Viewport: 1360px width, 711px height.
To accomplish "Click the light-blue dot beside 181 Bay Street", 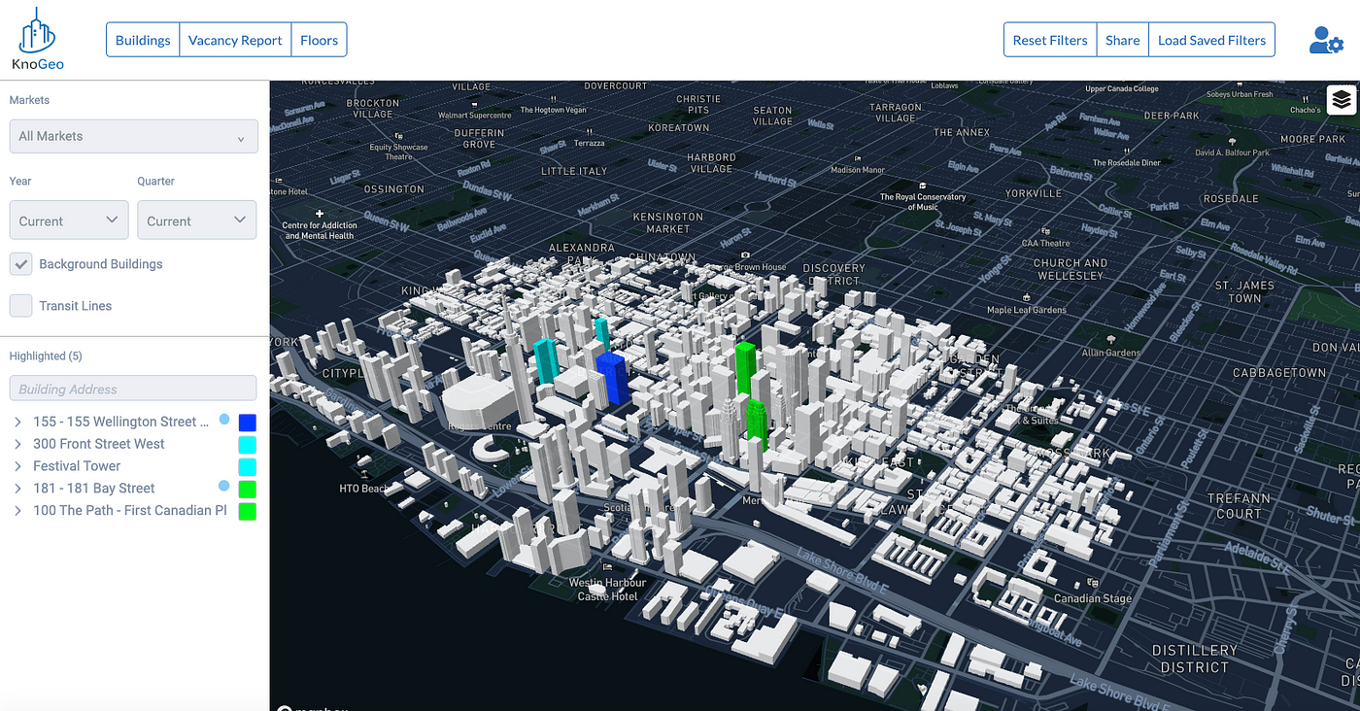I will (x=224, y=486).
